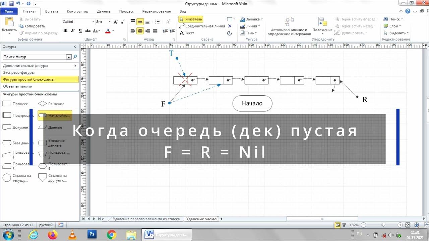Viewport: 429px width, 241px height.
Task: Click the horizontal scrollbar thumb
Action: (322, 219)
